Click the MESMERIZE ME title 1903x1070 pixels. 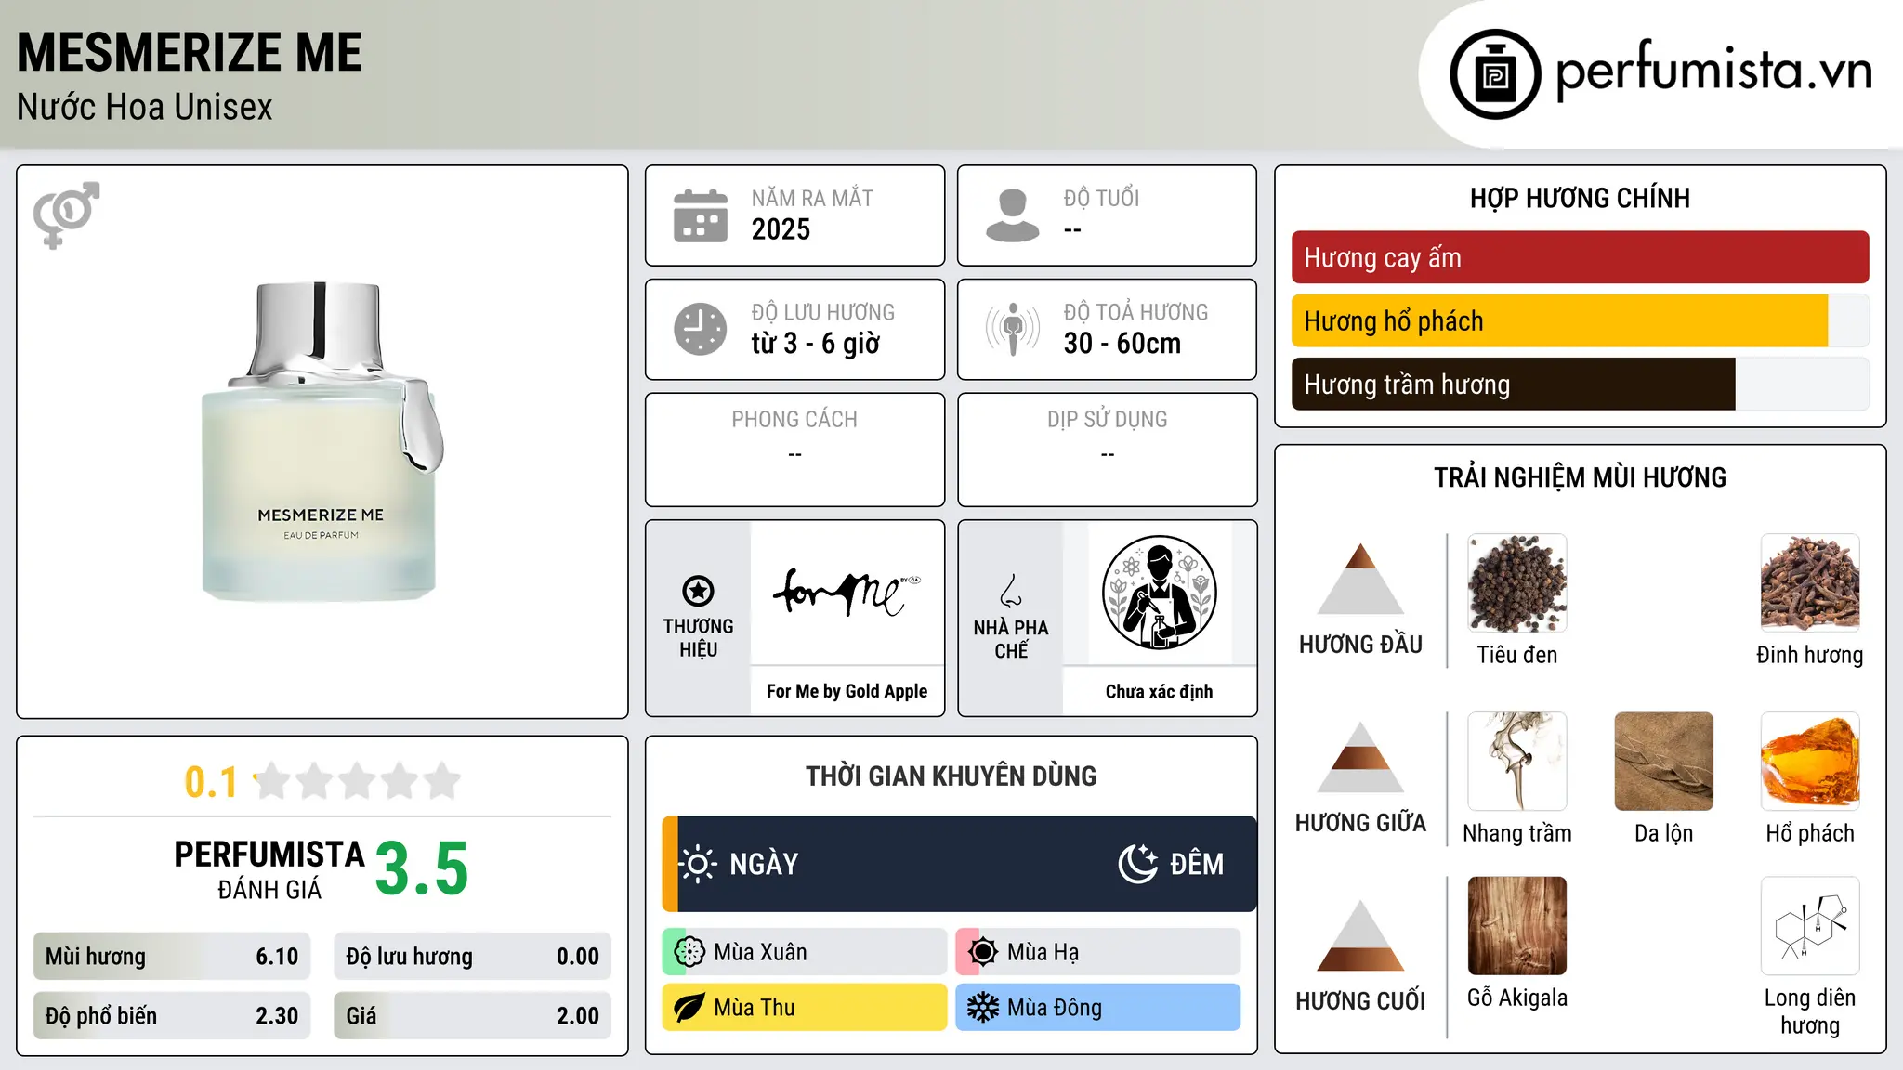pos(190,52)
